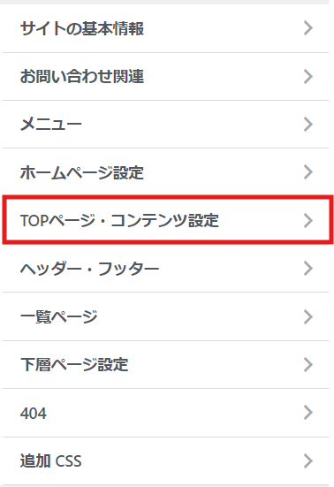
Task: Expand the chevron beside サイトの基本情報
Action: pos(307,28)
